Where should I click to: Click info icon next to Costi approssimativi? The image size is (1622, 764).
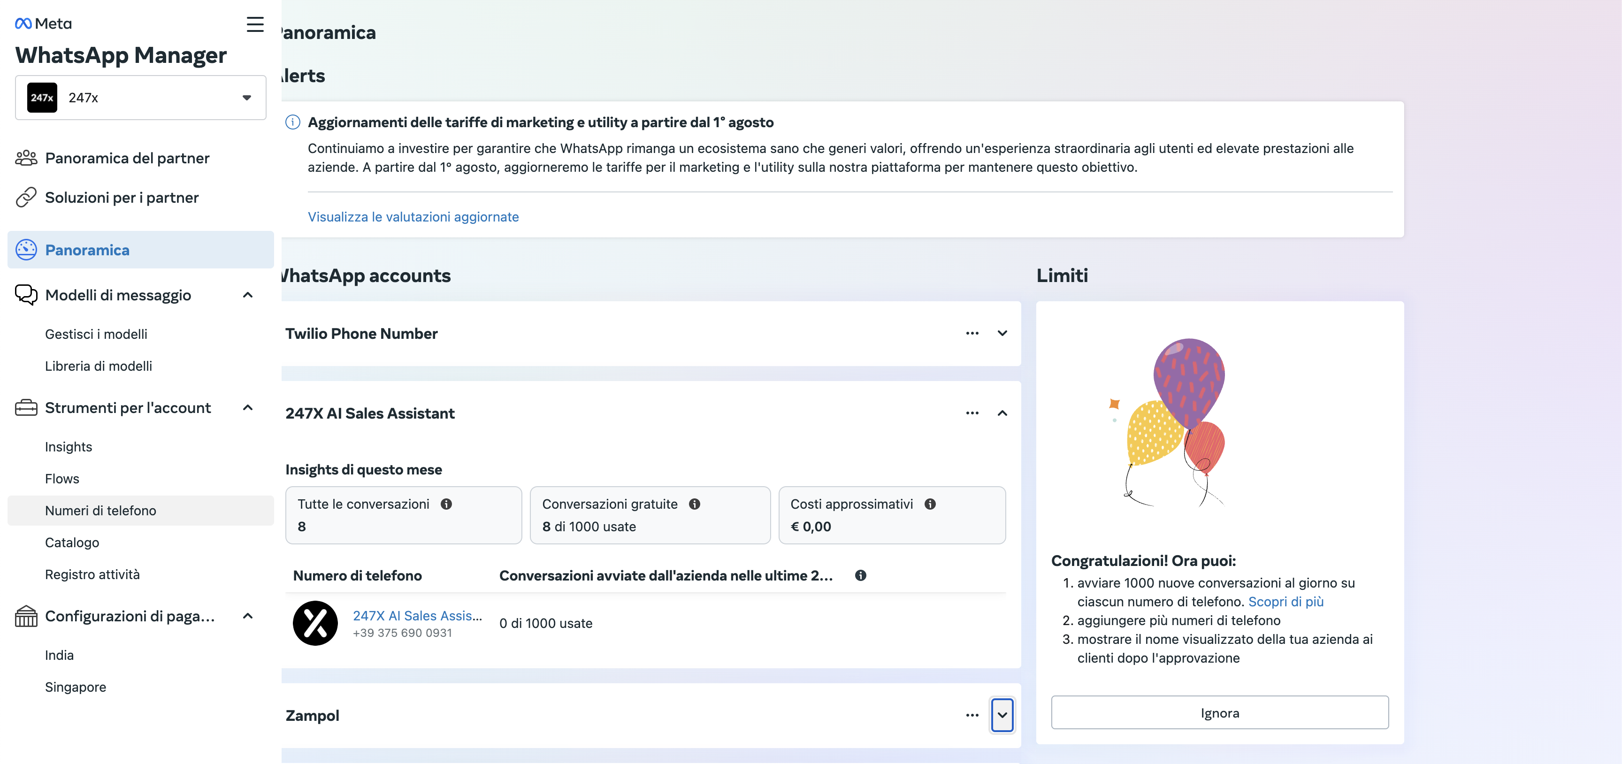pyautogui.click(x=930, y=504)
